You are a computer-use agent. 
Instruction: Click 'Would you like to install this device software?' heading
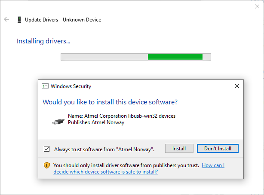click(x=110, y=102)
